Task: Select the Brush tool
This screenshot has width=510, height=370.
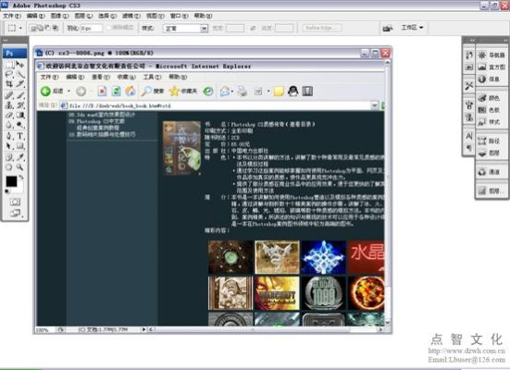Action: coord(20,95)
